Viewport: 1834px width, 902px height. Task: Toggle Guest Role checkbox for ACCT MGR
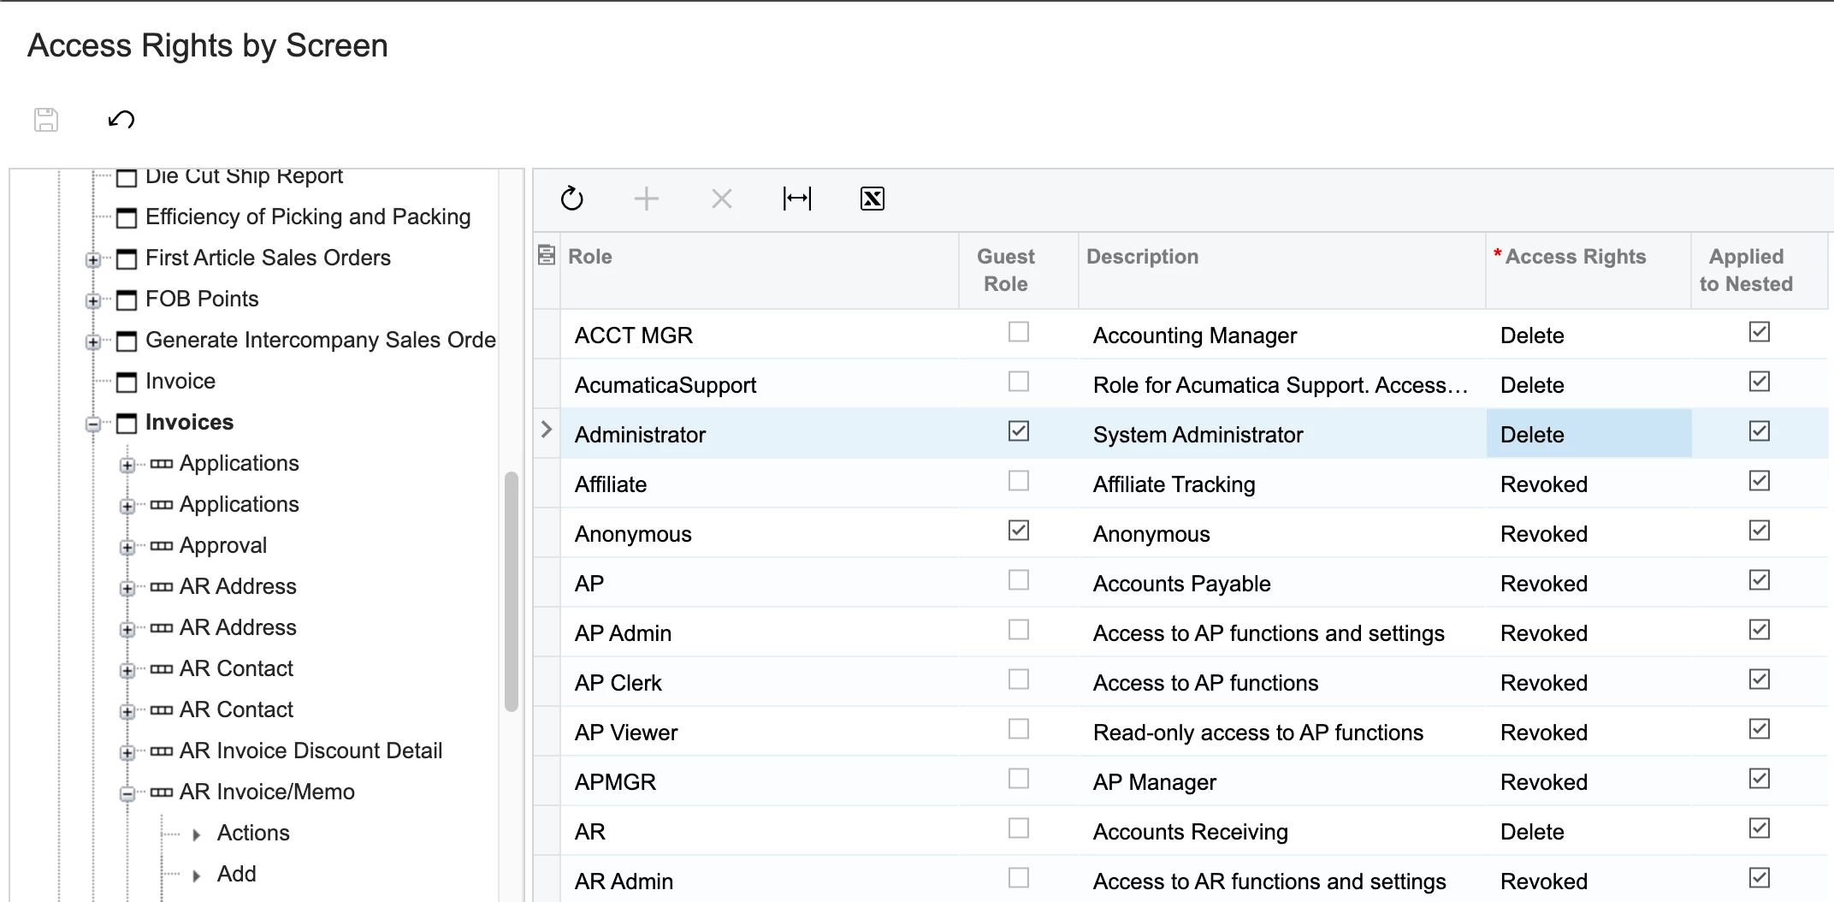[1018, 332]
